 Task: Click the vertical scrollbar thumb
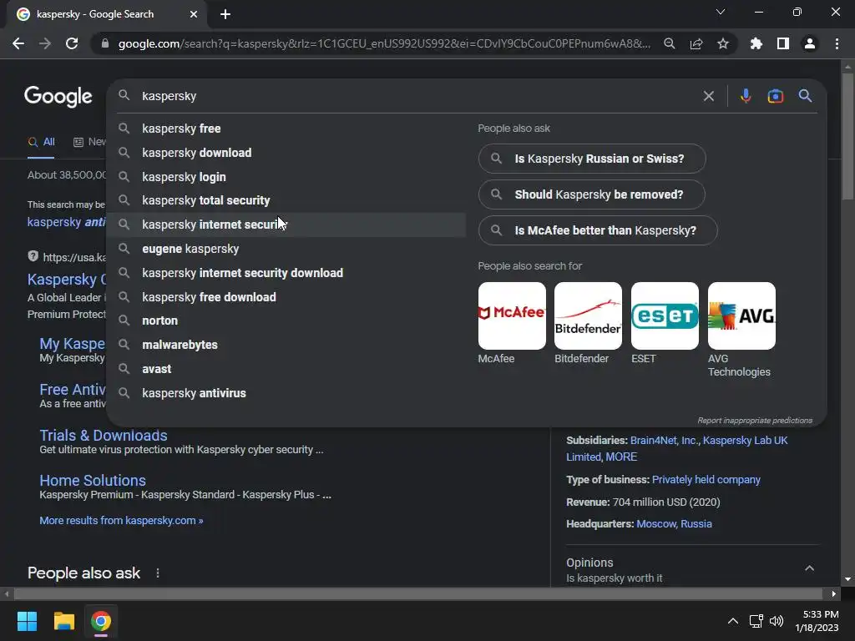click(847, 136)
